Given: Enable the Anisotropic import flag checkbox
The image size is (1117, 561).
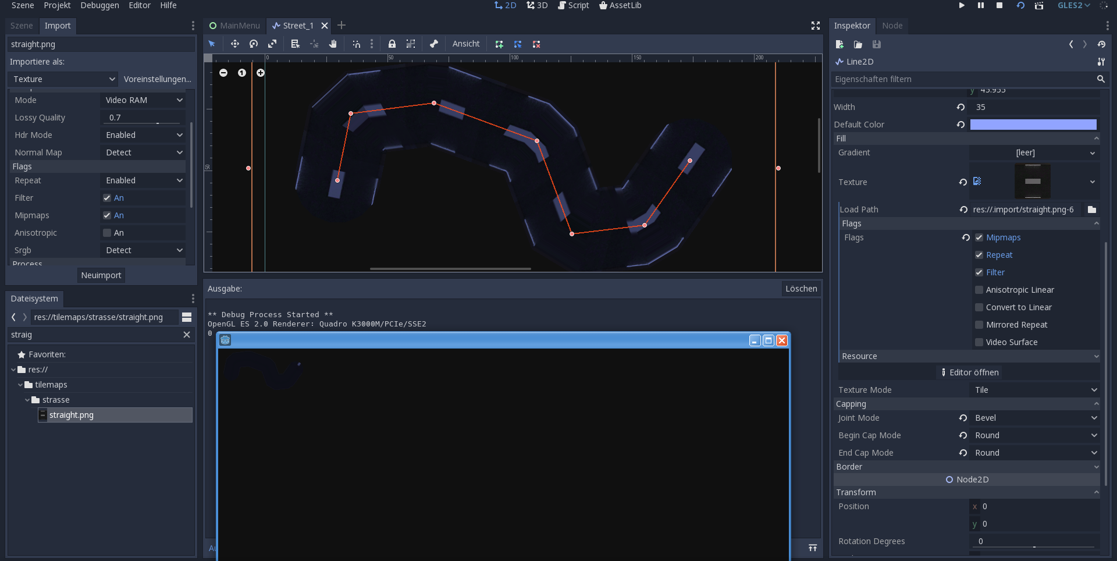Looking at the screenshot, I should (x=107, y=233).
